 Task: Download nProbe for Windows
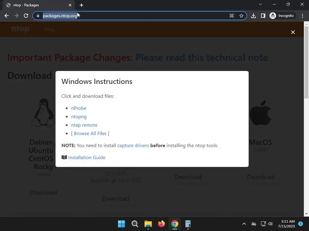tap(79, 108)
